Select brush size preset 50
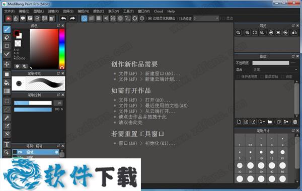302x191 pixels. click(282, 167)
